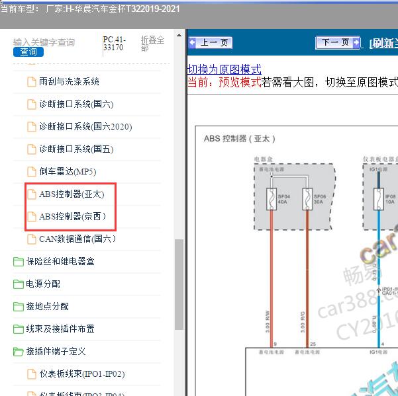Click page icon beside 诊断接口系统(国五)

32,149
